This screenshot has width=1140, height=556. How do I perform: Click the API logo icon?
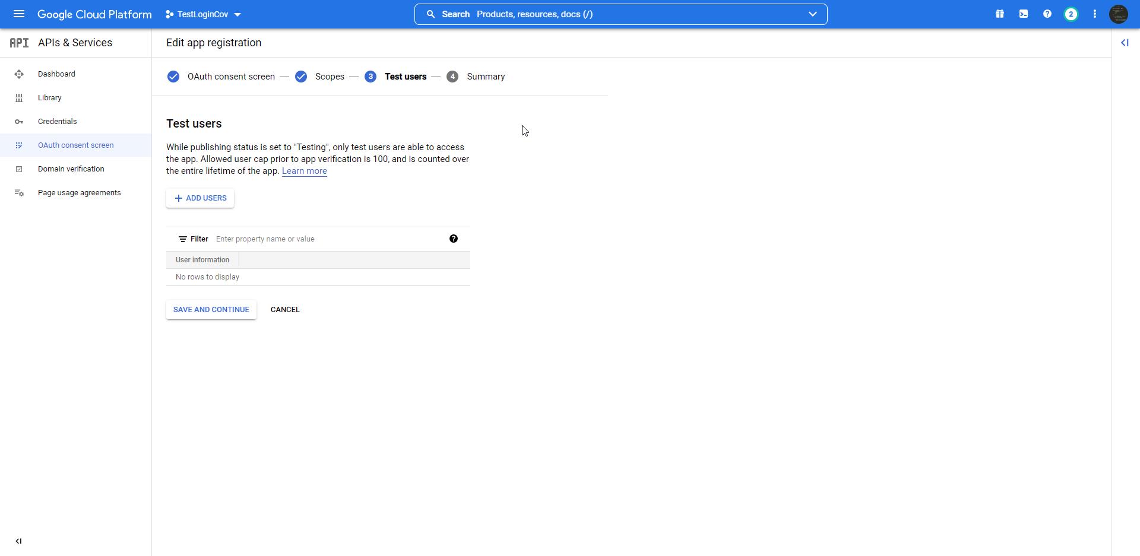(x=19, y=43)
